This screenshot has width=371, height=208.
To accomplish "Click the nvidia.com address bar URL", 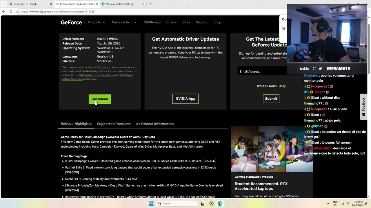I will coord(58,12).
